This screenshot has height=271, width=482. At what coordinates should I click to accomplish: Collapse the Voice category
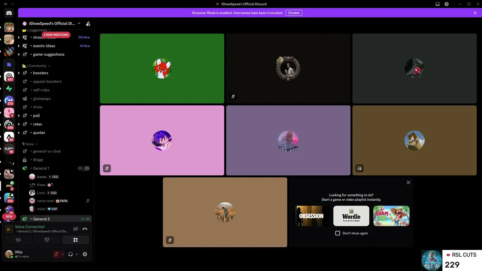point(30,144)
